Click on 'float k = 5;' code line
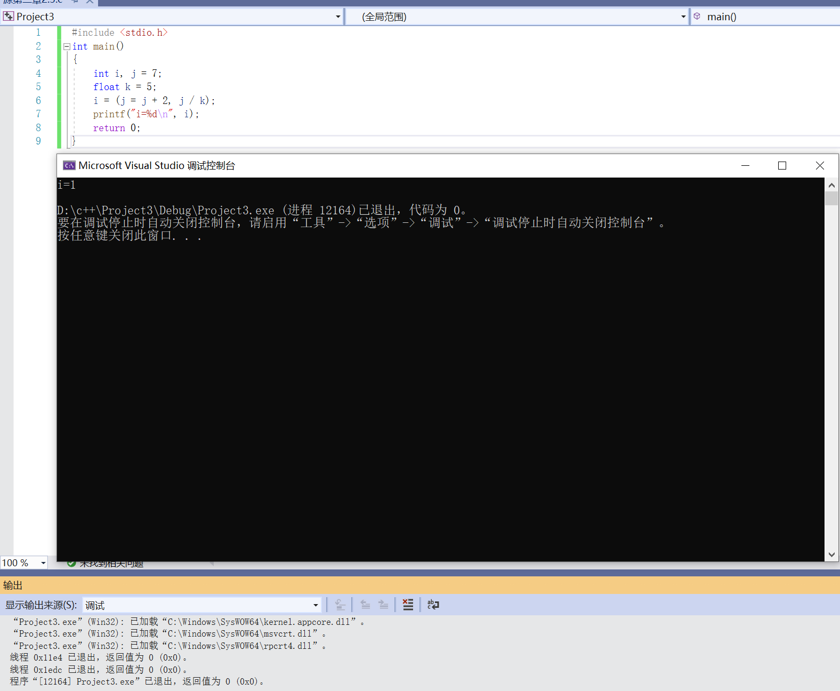Screen dimensions: 840x691 coord(125,87)
